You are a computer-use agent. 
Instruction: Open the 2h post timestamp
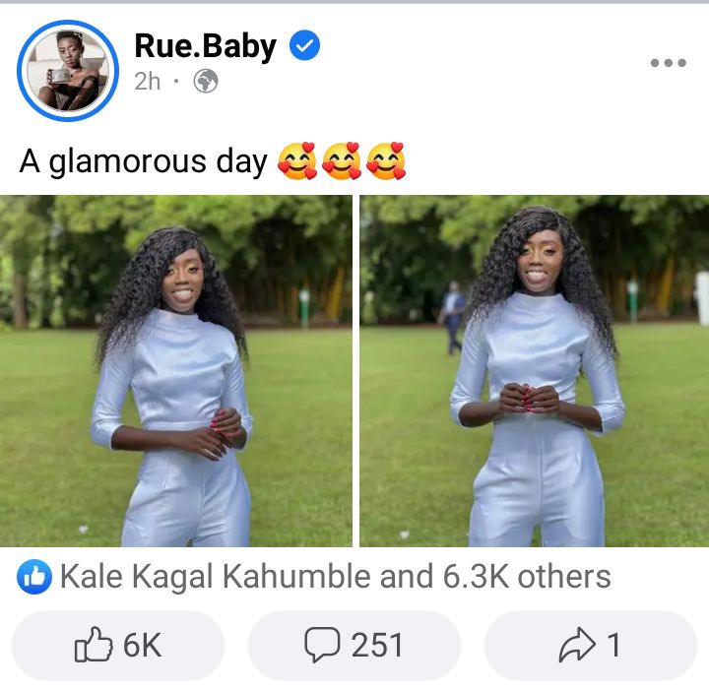point(148,82)
